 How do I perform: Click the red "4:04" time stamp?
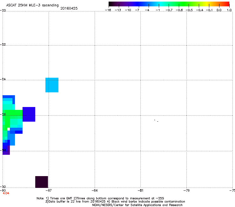click(x=6, y=193)
